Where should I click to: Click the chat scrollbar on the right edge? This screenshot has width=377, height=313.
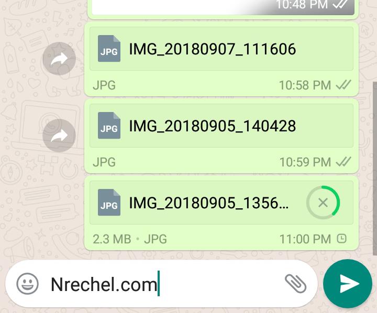[375, 169]
